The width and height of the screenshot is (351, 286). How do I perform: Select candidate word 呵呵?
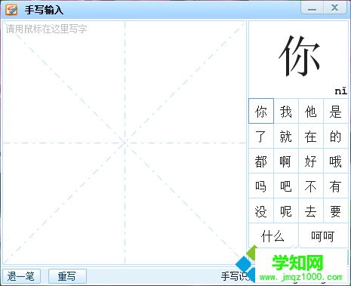pyautogui.click(x=323, y=235)
